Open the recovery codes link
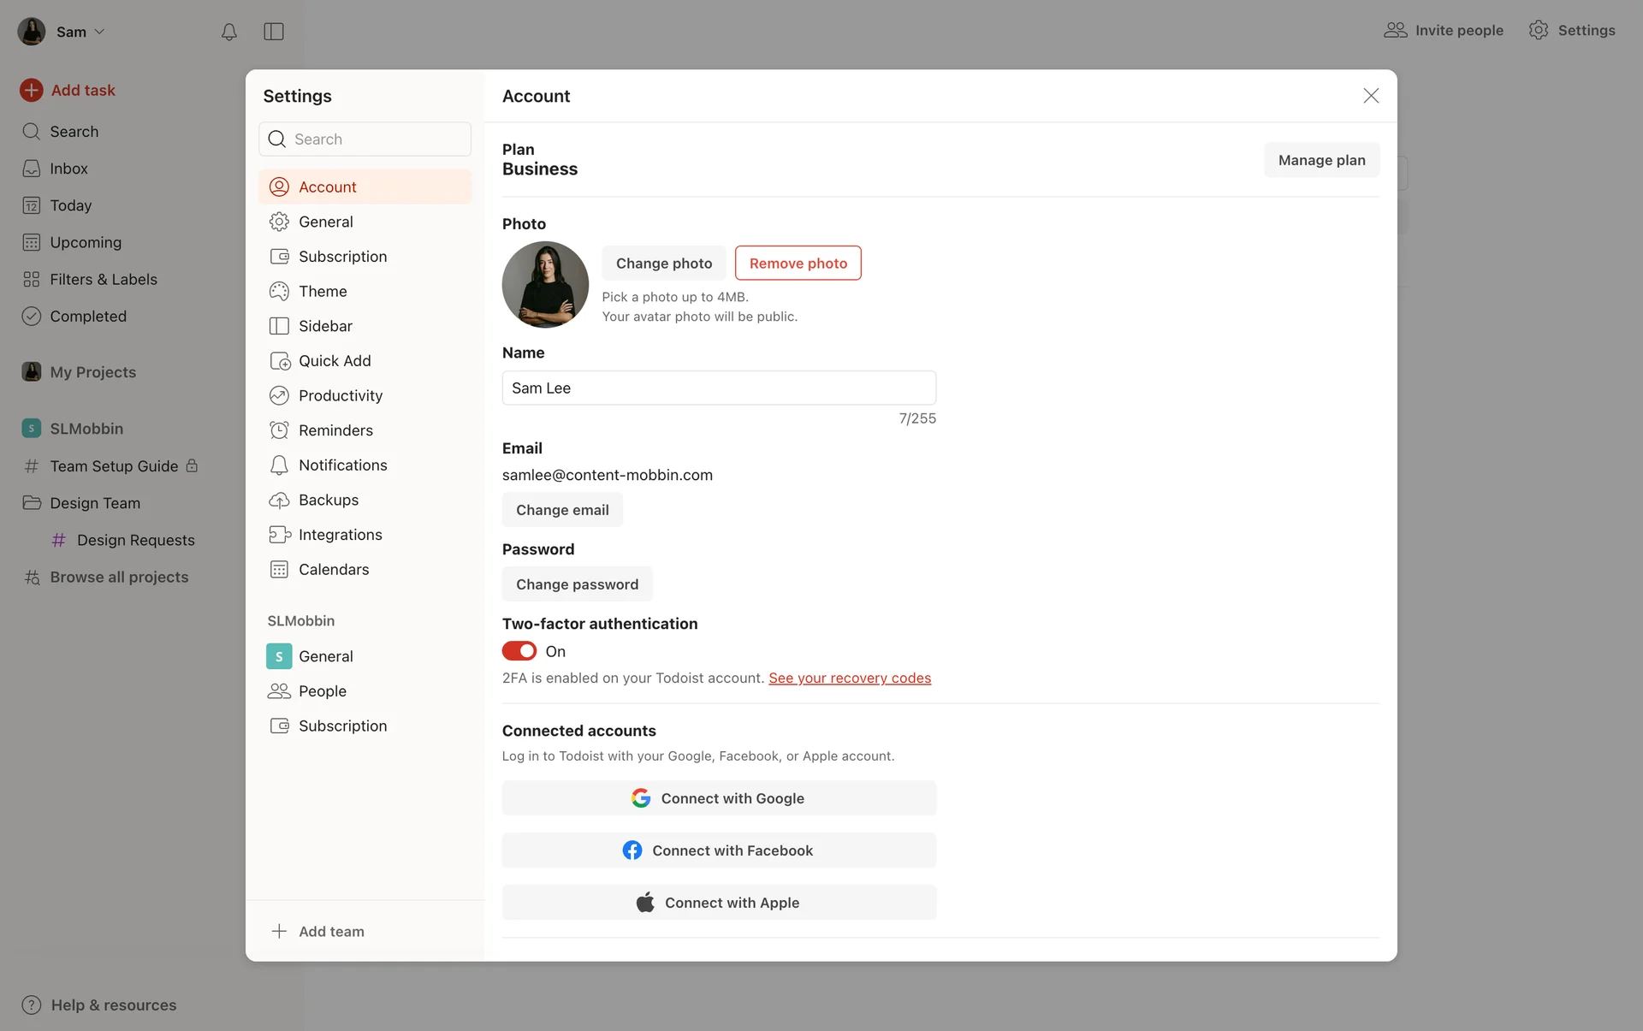The height and width of the screenshot is (1031, 1643). tap(849, 678)
